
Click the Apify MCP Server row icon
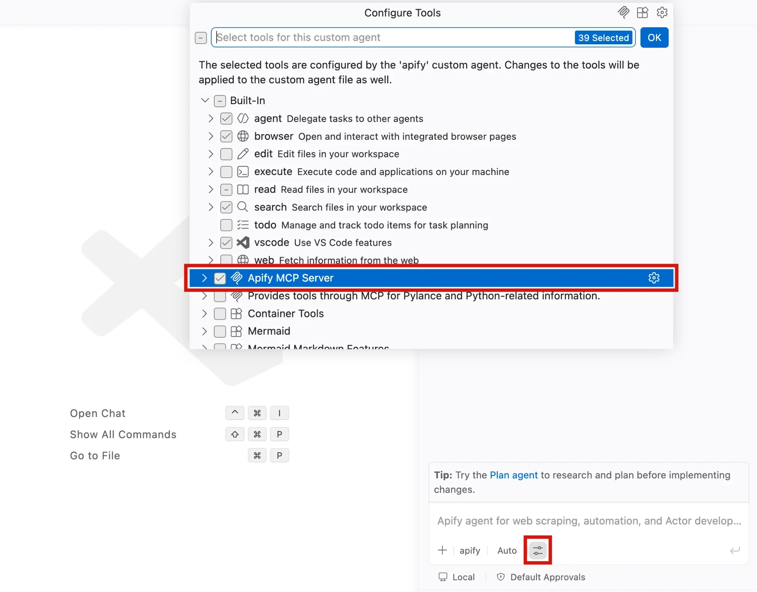237,278
